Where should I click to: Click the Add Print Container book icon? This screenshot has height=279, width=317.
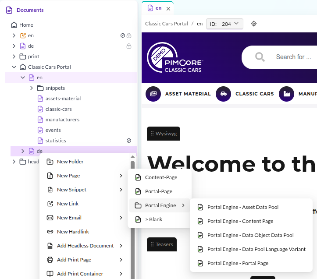pos(50,274)
